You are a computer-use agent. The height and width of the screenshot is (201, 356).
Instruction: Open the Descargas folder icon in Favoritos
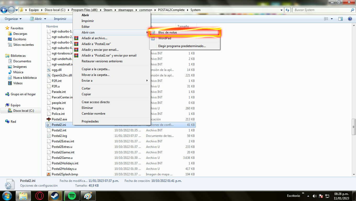(x=10, y=33)
